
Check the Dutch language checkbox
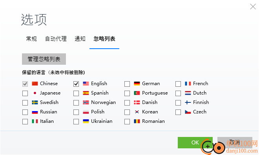point(178,93)
